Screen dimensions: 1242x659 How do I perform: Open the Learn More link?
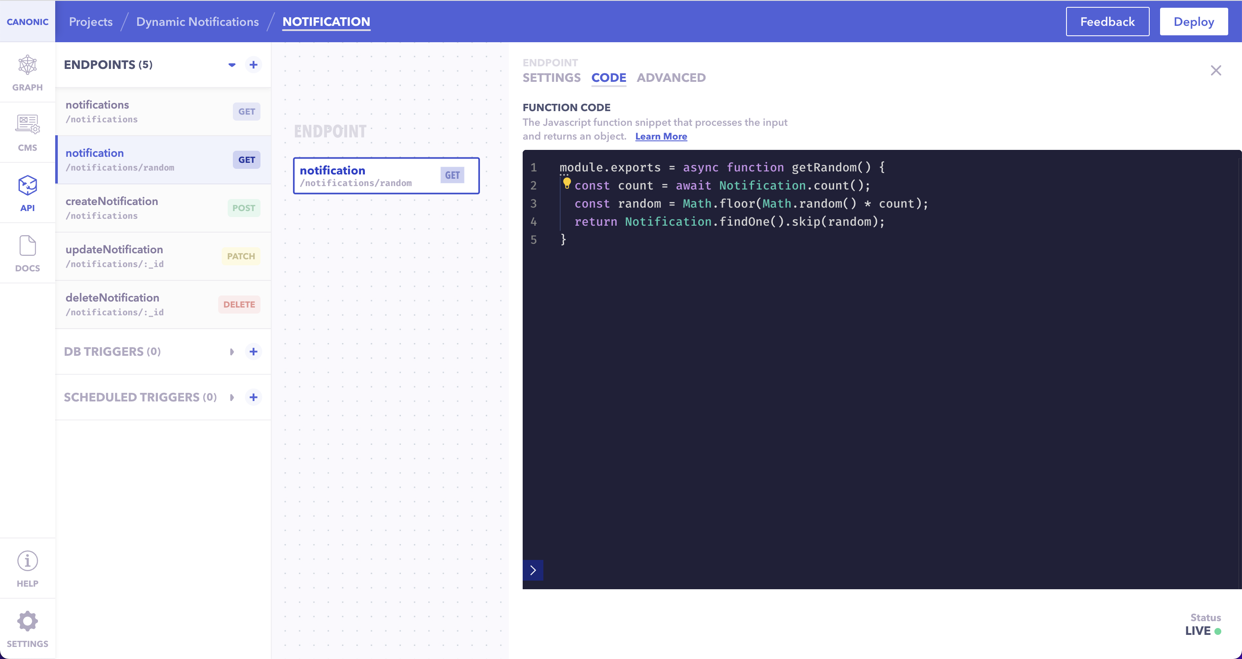tap(661, 137)
